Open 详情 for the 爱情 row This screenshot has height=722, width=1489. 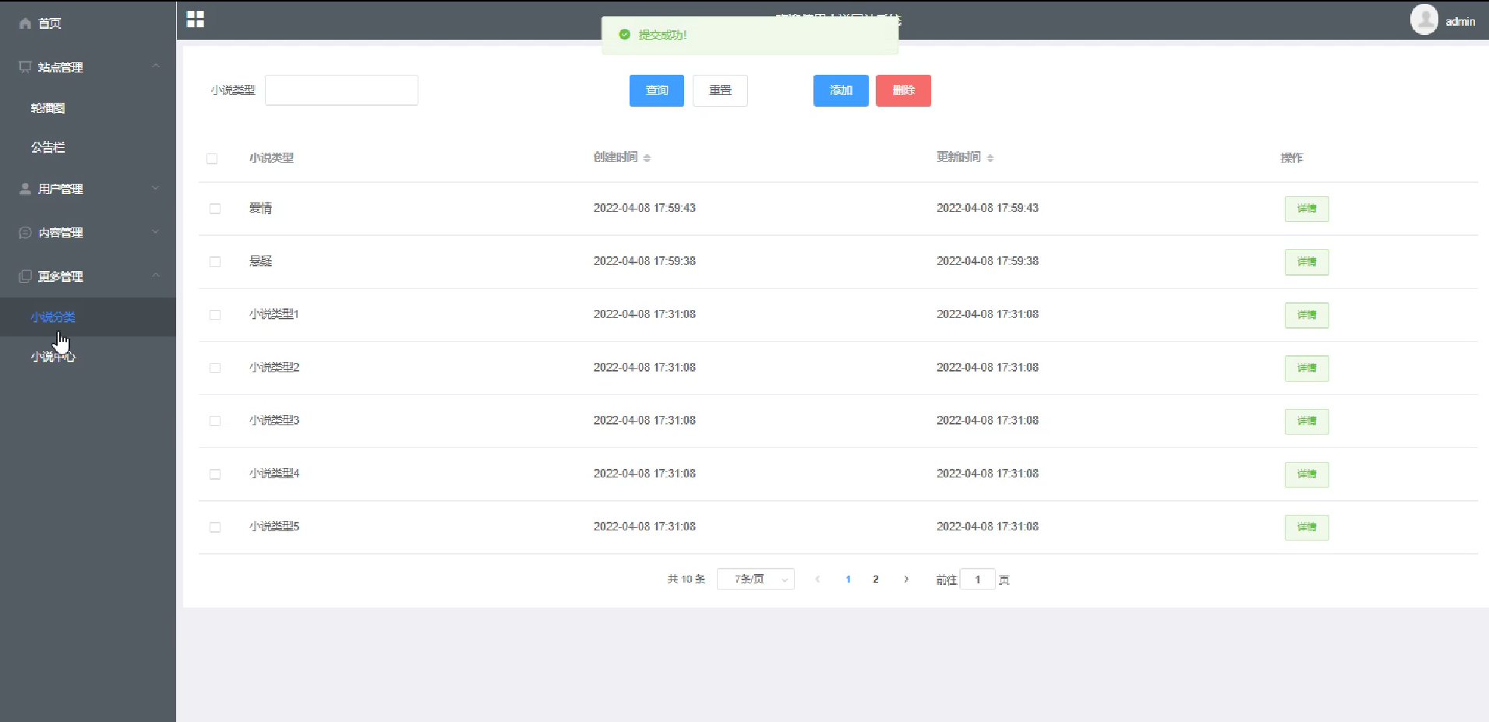tap(1307, 209)
